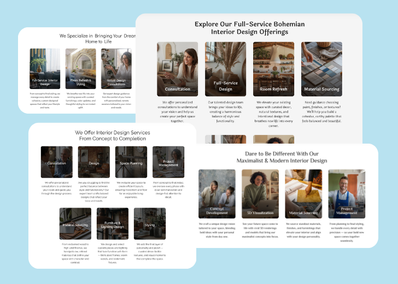This screenshot has width=398, height=284.
Task: Click description "From concept to final install, we oversee every phase"
Action: (168, 190)
